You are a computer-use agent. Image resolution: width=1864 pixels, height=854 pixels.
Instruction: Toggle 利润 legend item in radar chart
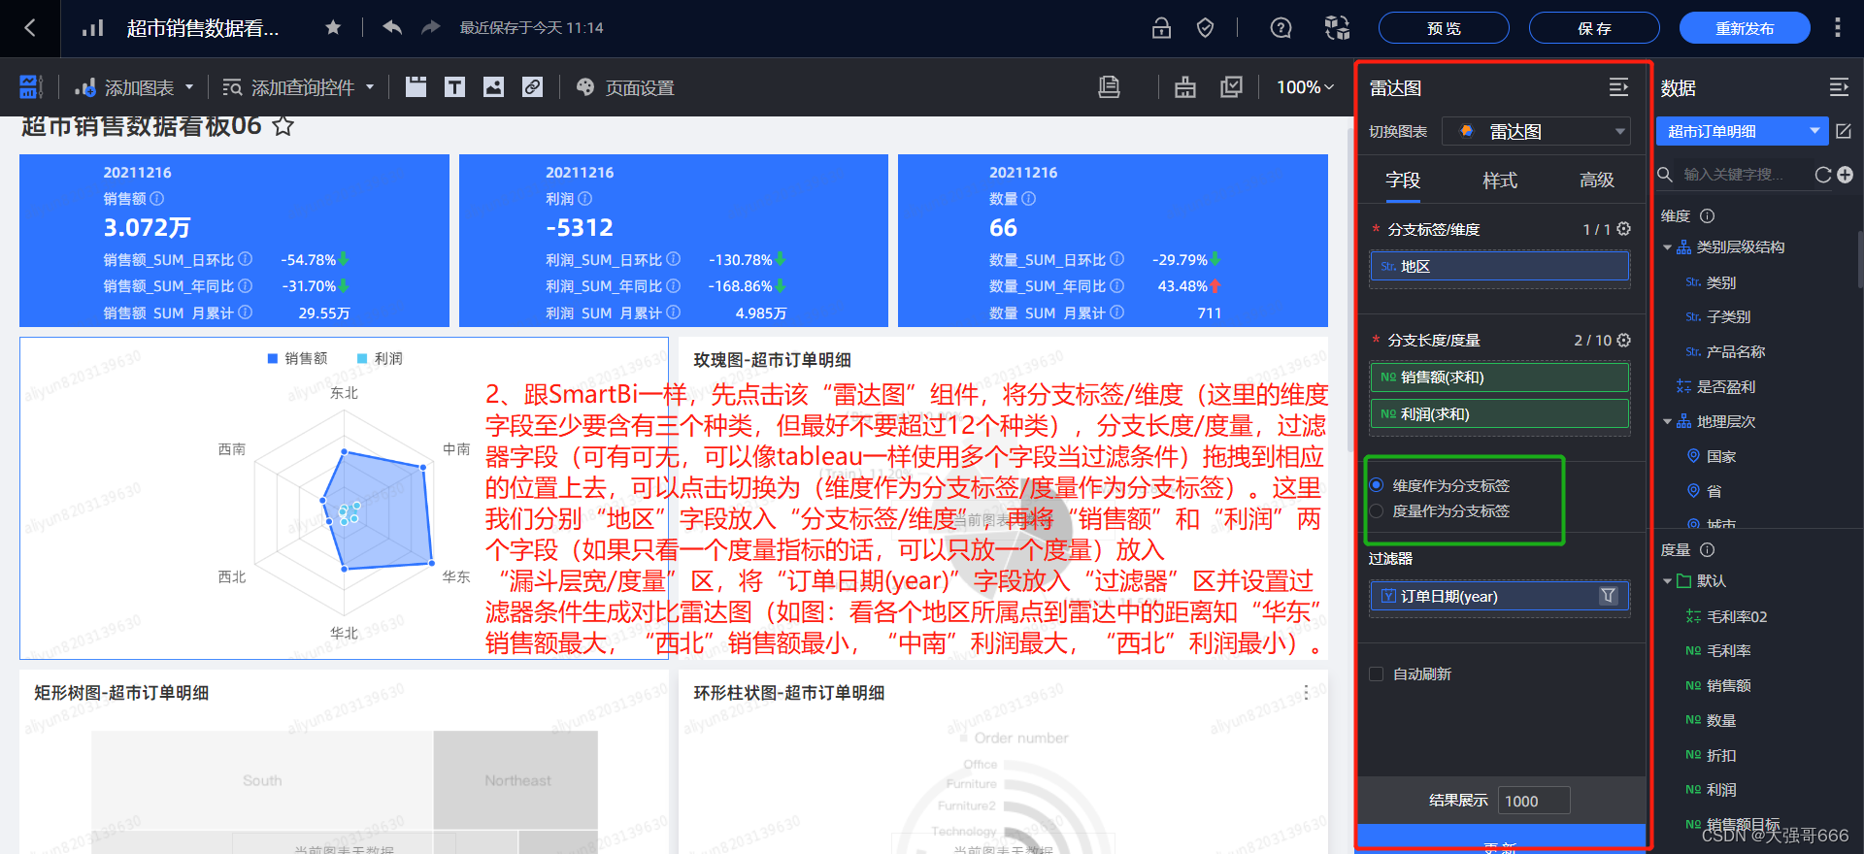[380, 358]
